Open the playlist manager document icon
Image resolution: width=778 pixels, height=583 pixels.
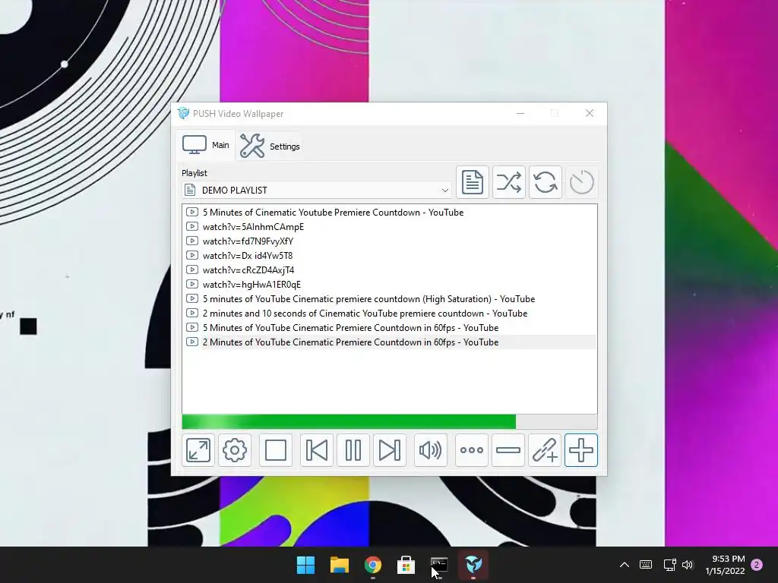click(x=472, y=182)
